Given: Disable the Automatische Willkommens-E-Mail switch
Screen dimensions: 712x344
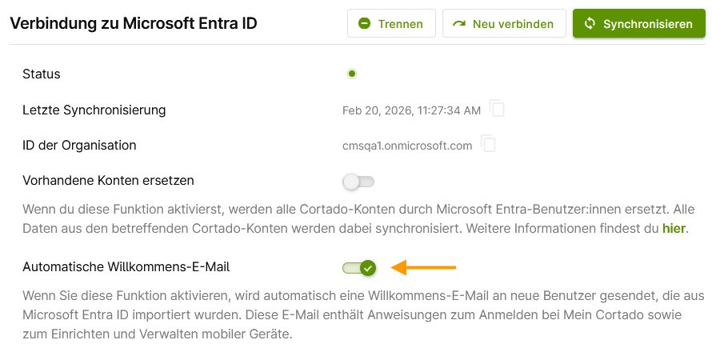Looking at the screenshot, I should pos(358,268).
